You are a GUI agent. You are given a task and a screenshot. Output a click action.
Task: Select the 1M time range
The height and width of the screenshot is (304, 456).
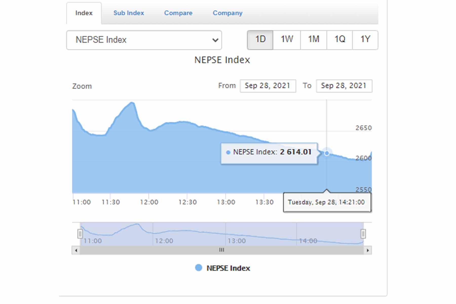[314, 40]
